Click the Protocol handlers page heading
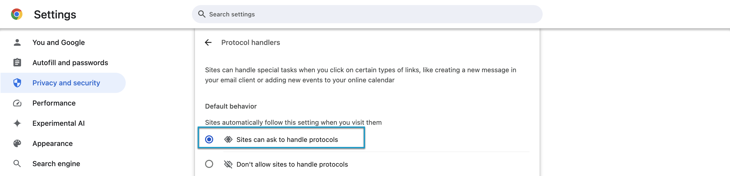Viewport: 730px width, 176px height. (x=250, y=42)
